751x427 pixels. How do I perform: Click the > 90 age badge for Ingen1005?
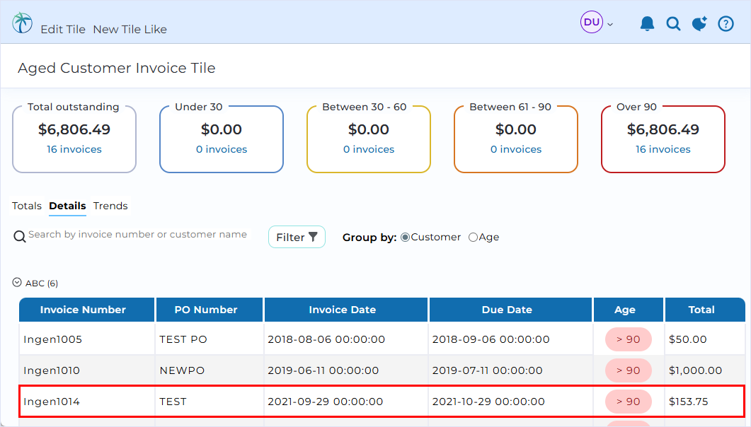coord(628,339)
